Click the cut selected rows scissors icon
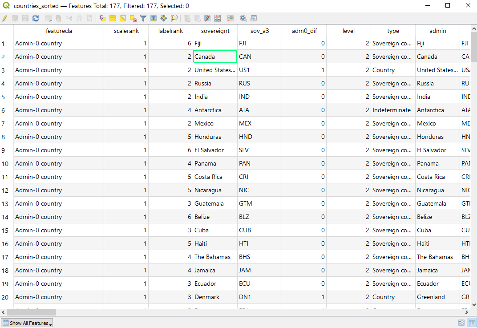The height and width of the screenshot is (328, 477). (x=69, y=18)
